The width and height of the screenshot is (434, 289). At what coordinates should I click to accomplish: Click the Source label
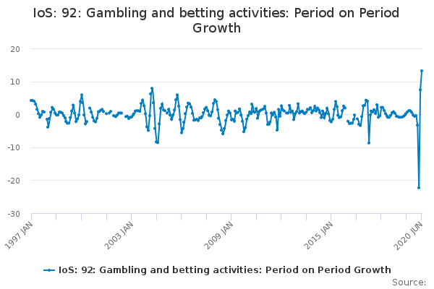[x=409, y=282]
